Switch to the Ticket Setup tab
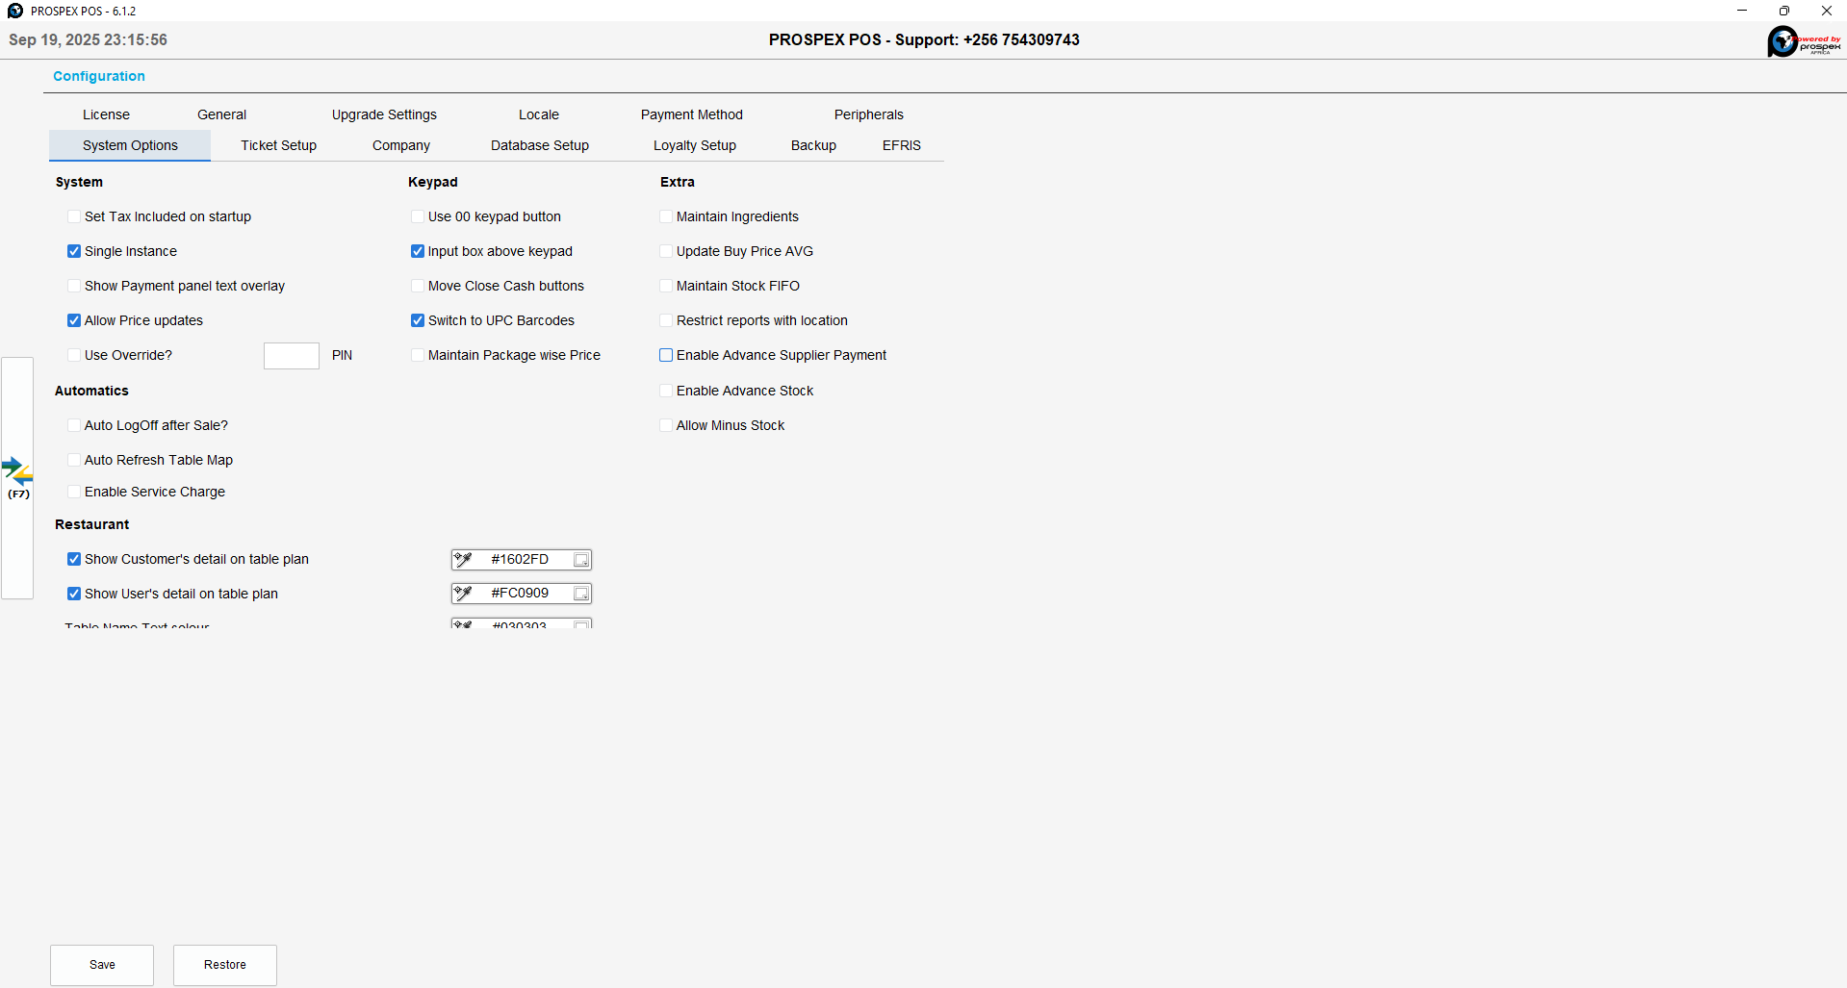 coord(278,146)
